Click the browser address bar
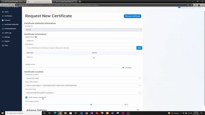Viewport: 205px width, 115px height. pos(102,5)
